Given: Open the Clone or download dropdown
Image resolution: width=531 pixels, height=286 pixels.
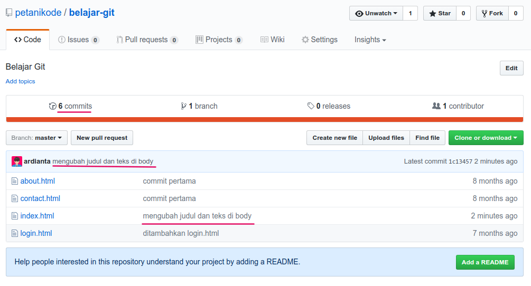Looking at the screenshot, I should click(x=486, y=138).
